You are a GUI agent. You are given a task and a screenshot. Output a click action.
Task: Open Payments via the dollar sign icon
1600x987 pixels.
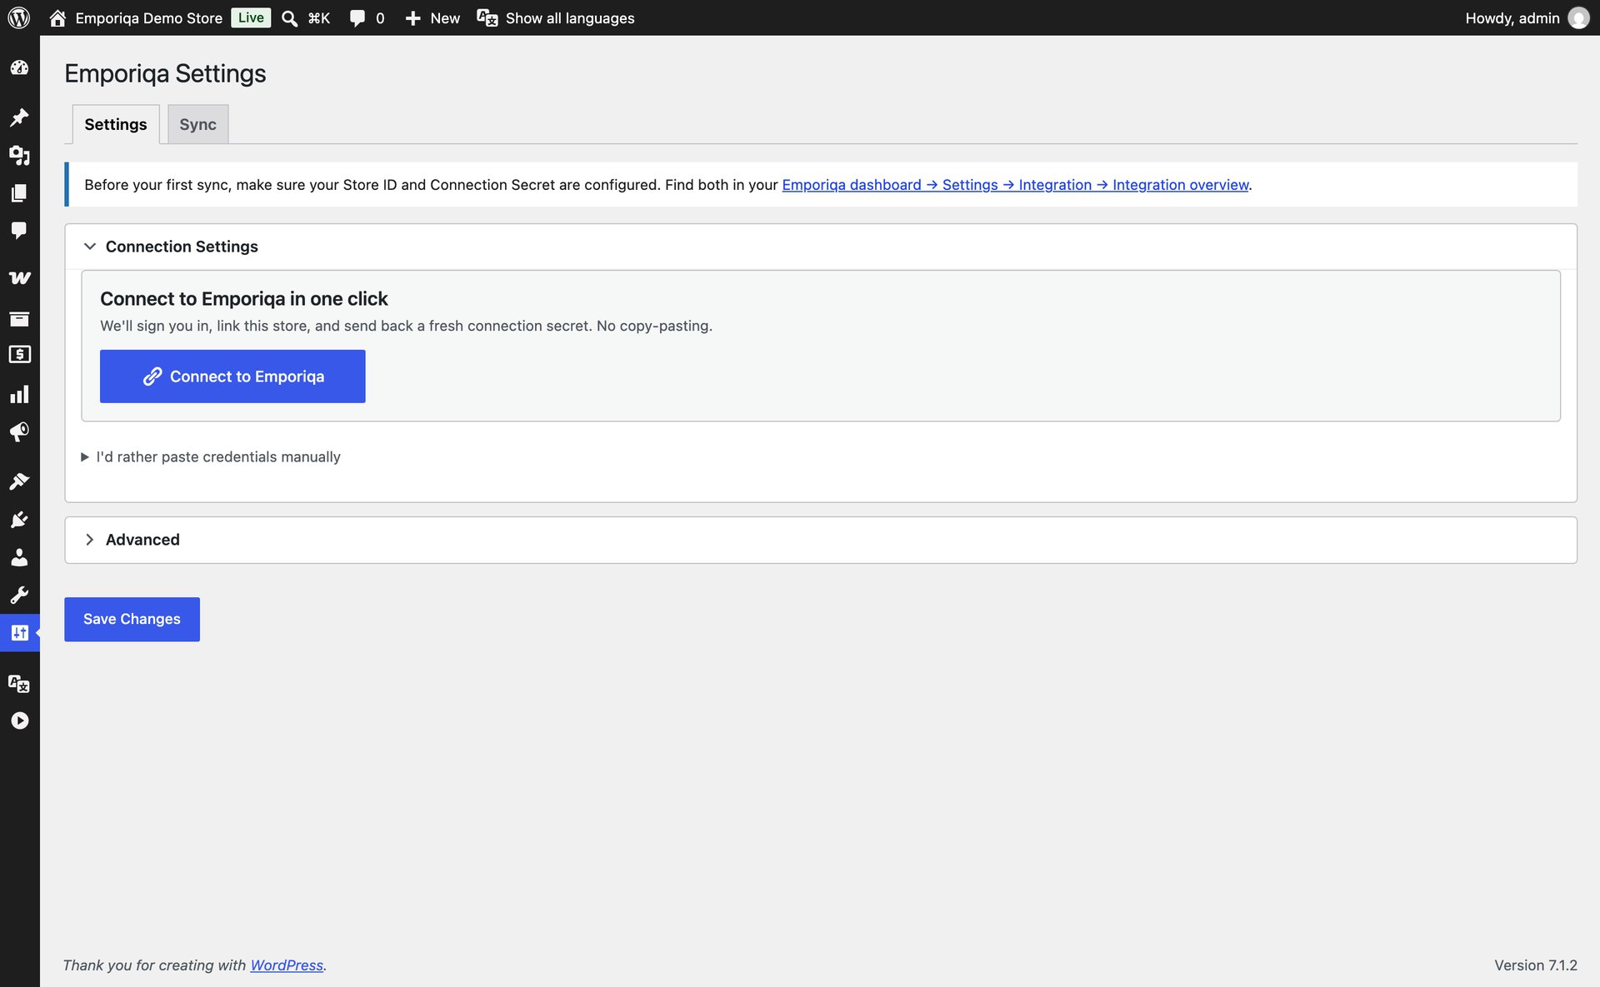pyautogui.click(x=19, y=355)
